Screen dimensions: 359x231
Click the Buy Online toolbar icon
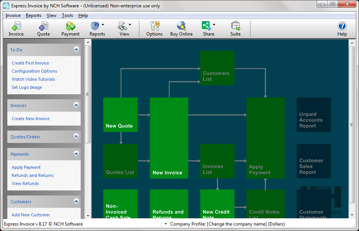coord(181,29)
